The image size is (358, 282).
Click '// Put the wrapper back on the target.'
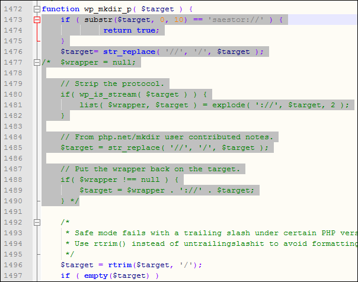click(151, 169)
